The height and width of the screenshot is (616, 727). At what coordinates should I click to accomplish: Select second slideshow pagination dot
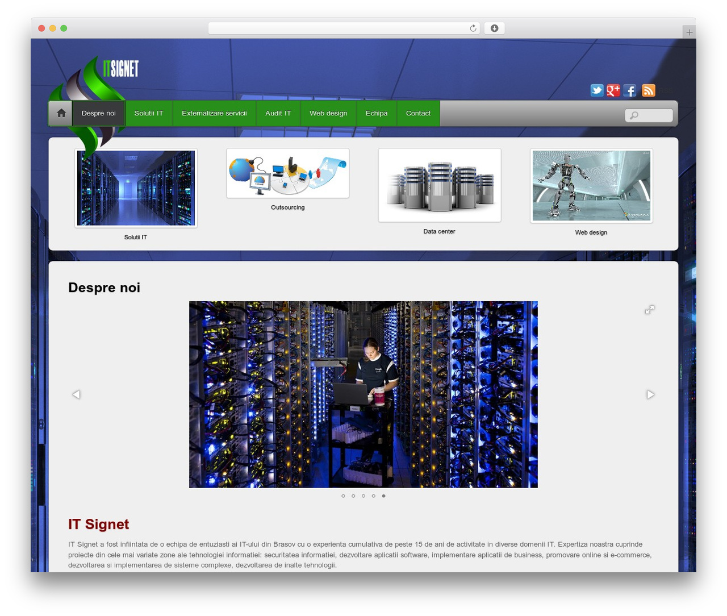coord(353,496)
